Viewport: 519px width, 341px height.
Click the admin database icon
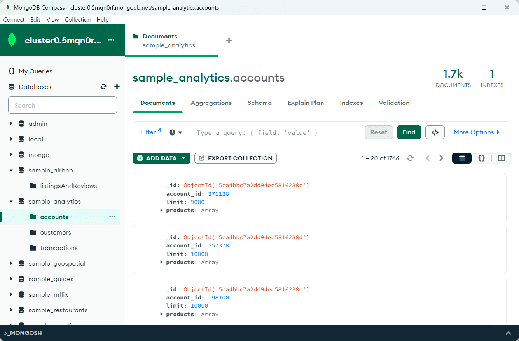click(21, 124)
